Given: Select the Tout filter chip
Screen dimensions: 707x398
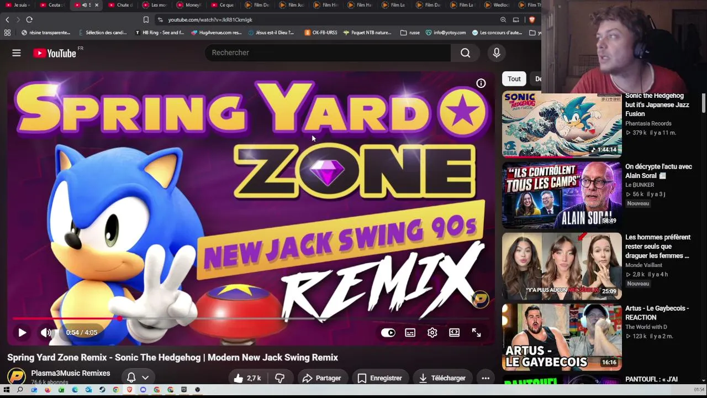Looking at the screenshot, I should (x=514, y=79).
